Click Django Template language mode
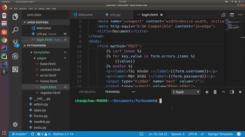The height and width of the screenshot is (137, 245). coord(220,134)
